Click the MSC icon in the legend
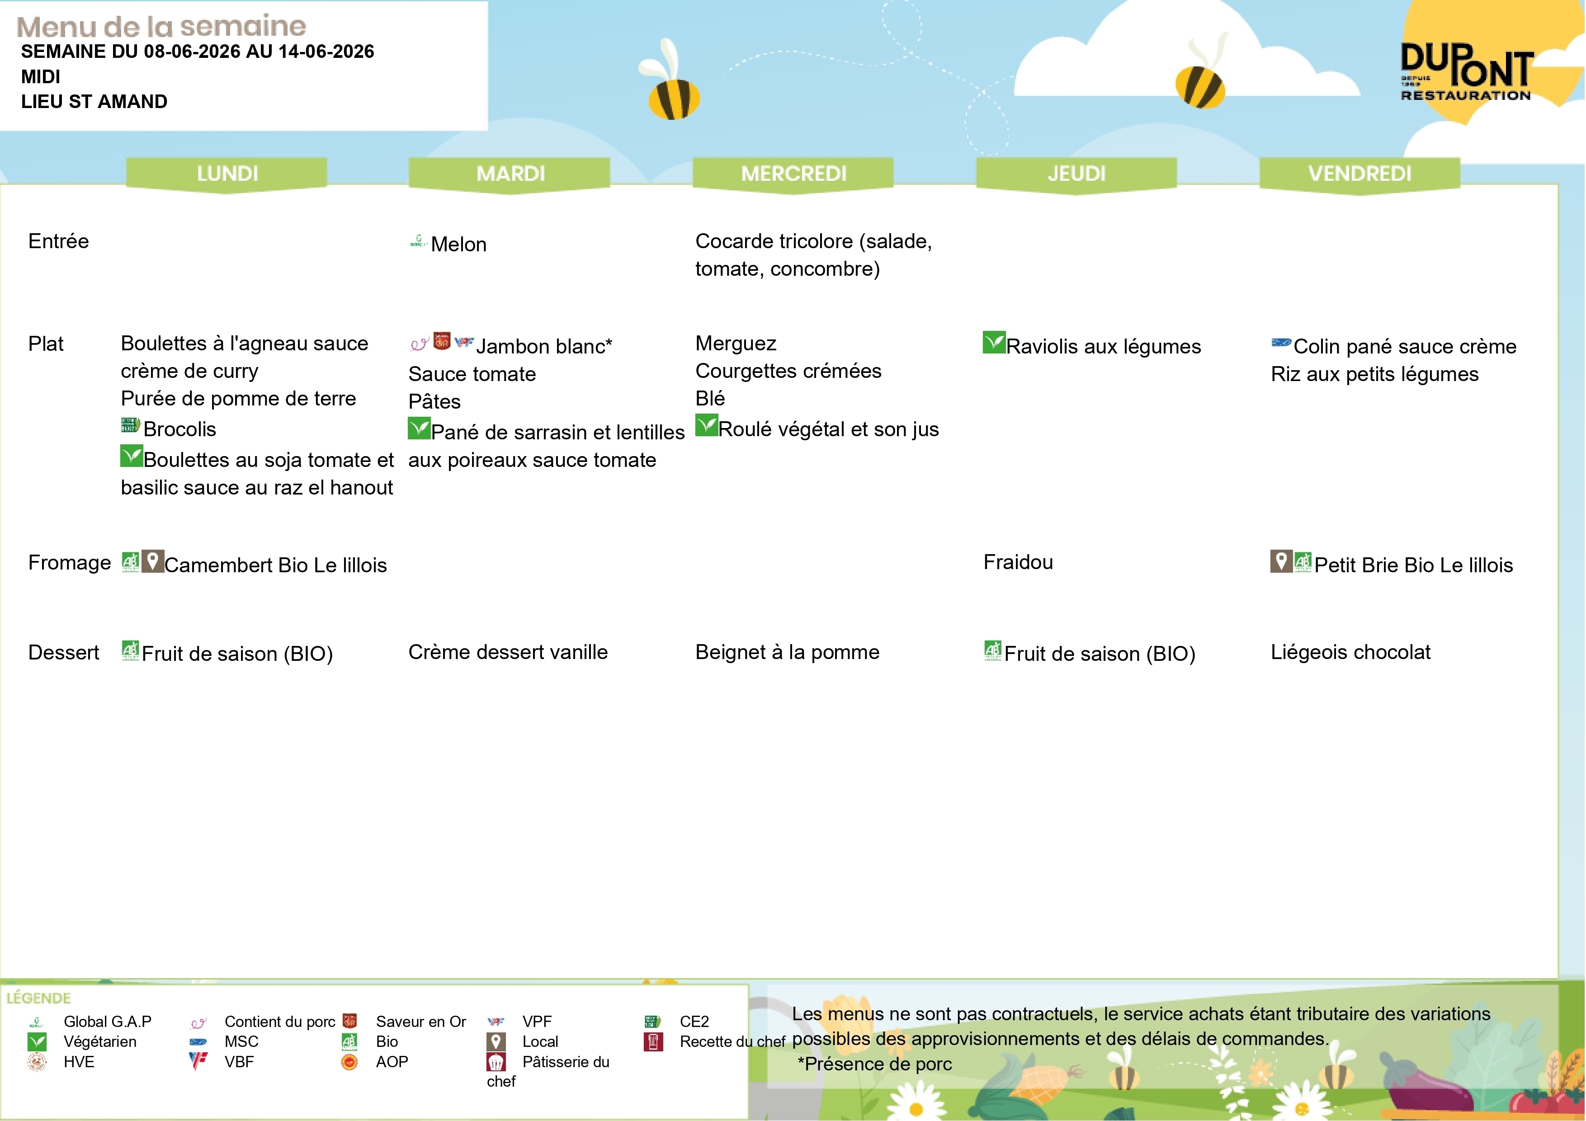 [198, 1042]
